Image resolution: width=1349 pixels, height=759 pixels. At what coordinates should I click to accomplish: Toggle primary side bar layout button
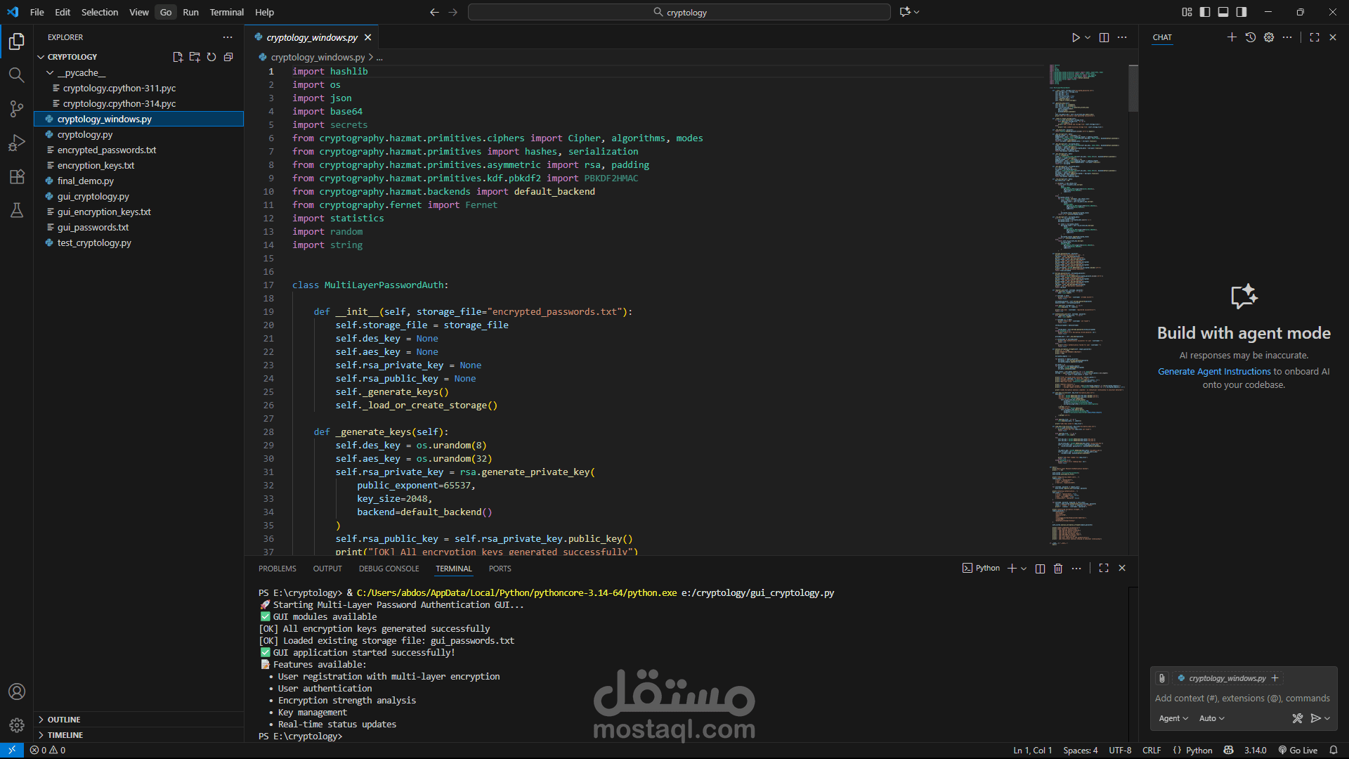[1205, 12]
